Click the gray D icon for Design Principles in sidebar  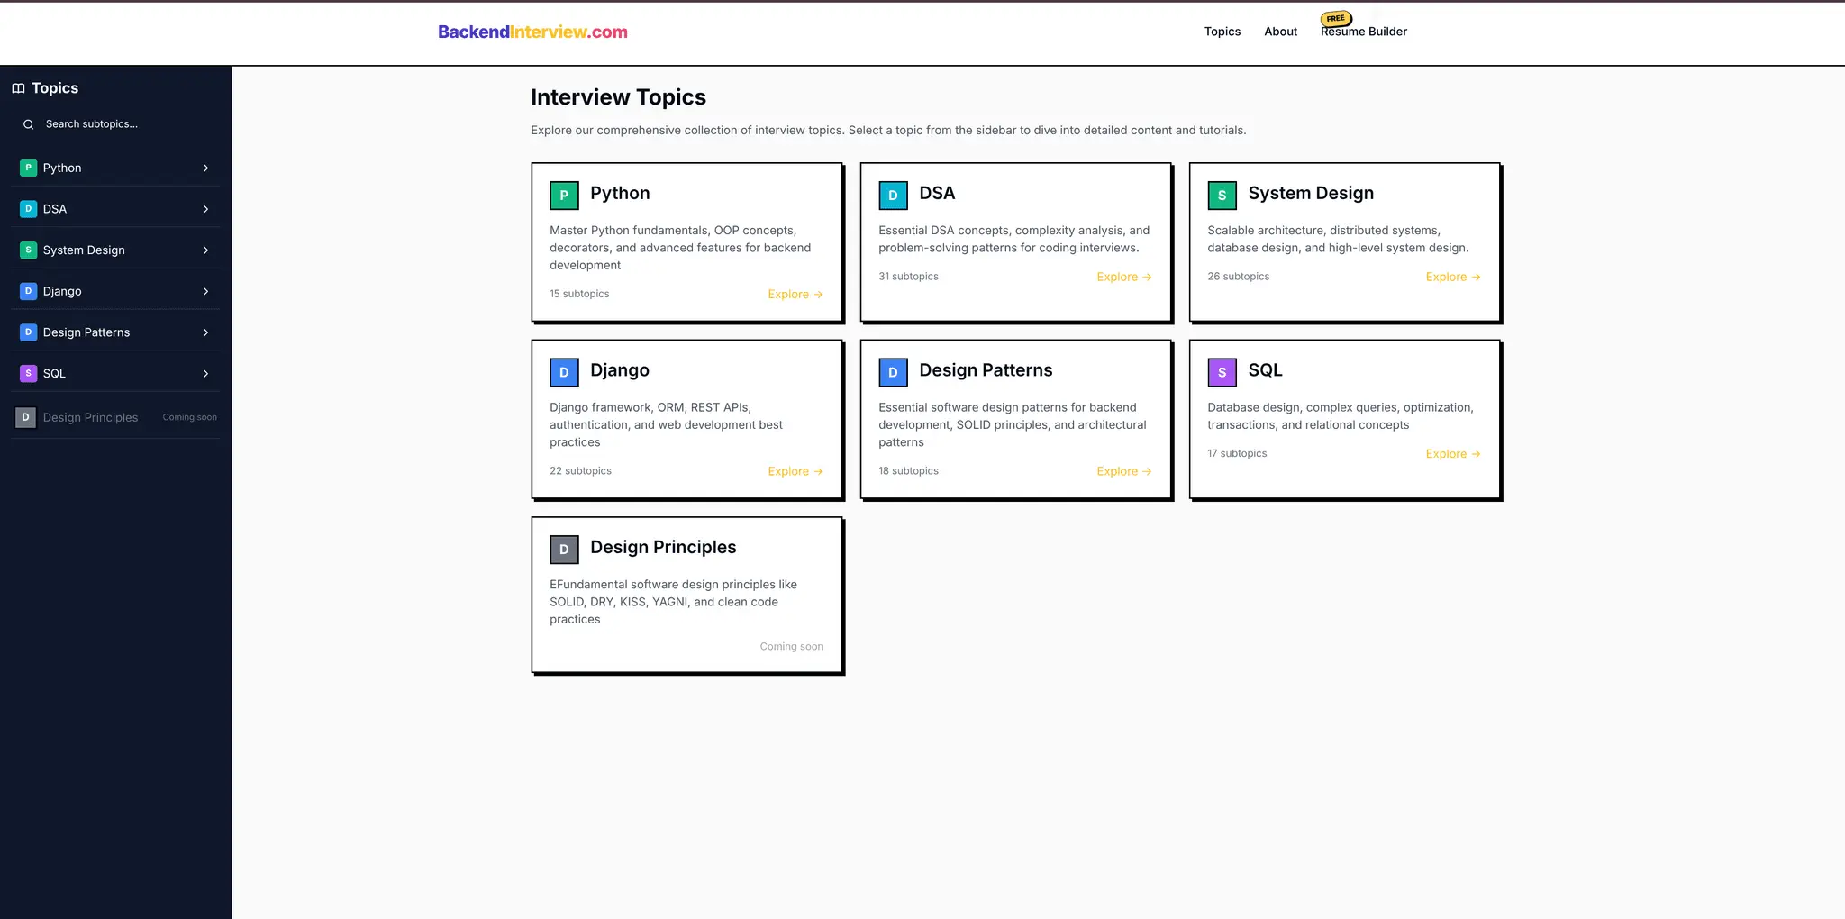pos(25,417)
